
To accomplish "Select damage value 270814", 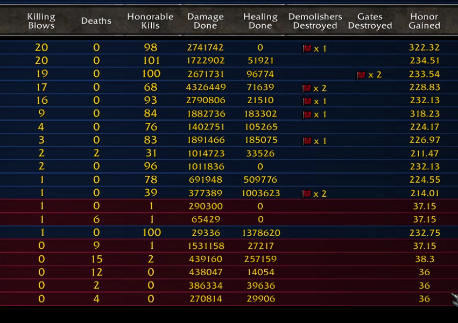I will (x=206, y=298).
